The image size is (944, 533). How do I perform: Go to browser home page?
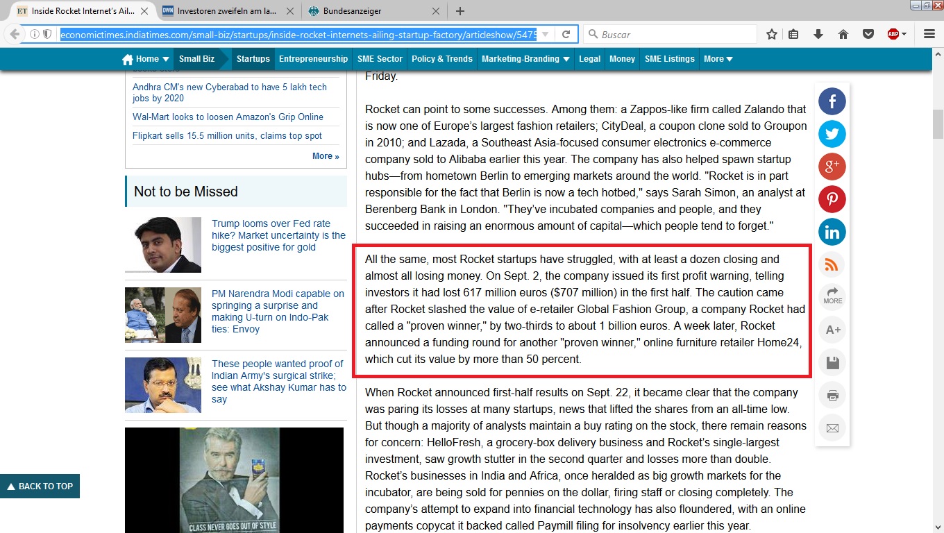point(843,34)
